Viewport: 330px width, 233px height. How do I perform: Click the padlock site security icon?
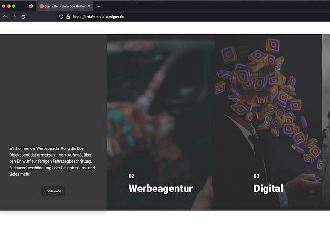(x=68, y=17)
